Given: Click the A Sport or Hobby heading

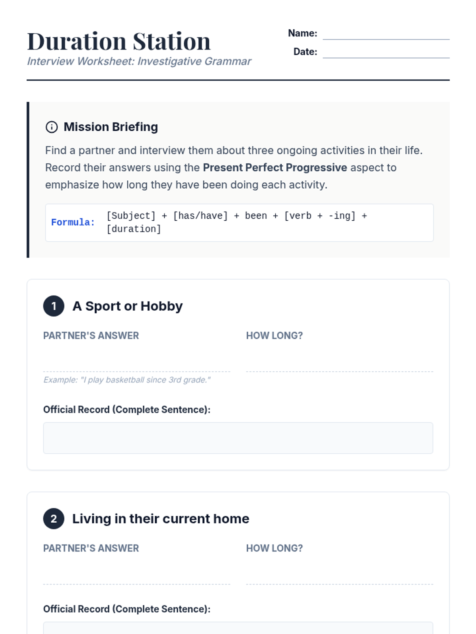Looking at the screenshot, I should 127,306.
